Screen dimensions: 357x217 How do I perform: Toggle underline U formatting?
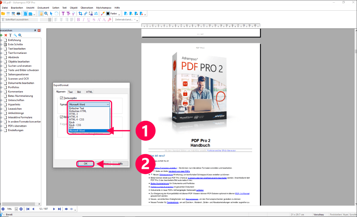pyautogui.click(x=89, y=20)
